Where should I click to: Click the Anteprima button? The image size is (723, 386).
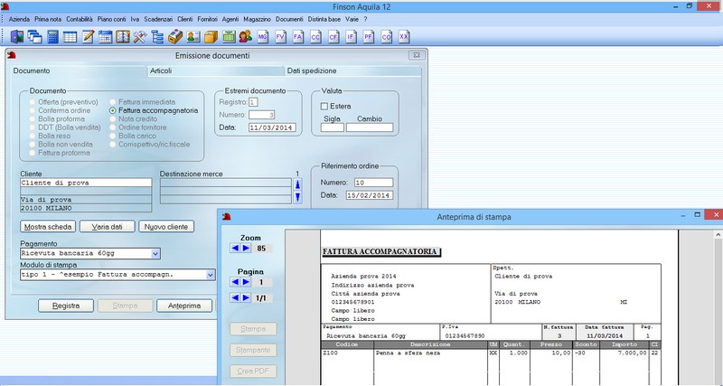[x=184, y=306]
